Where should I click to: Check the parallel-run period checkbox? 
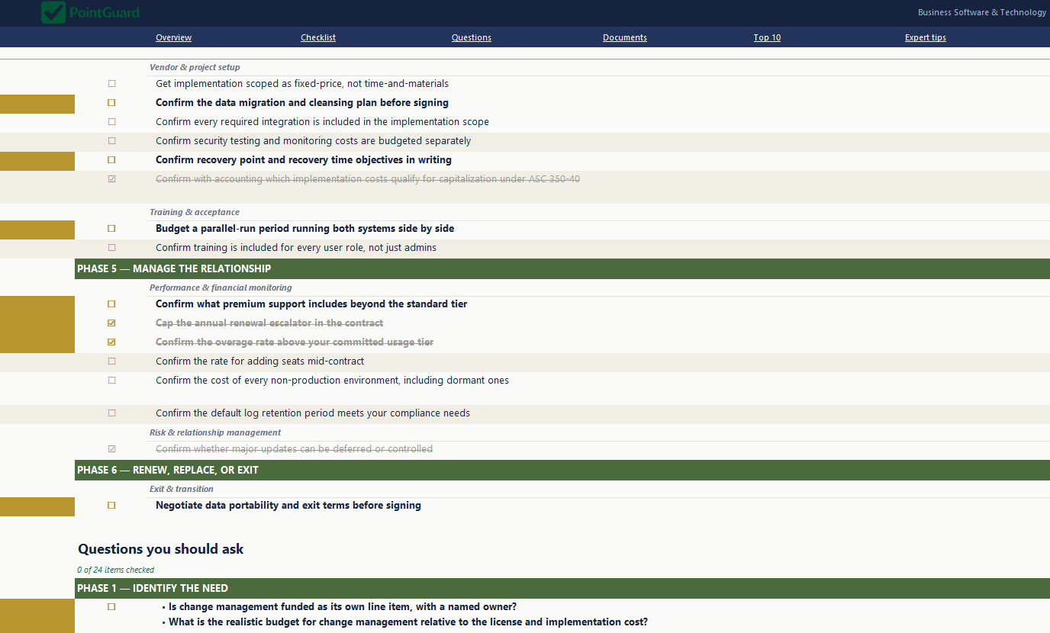point(111,229)
